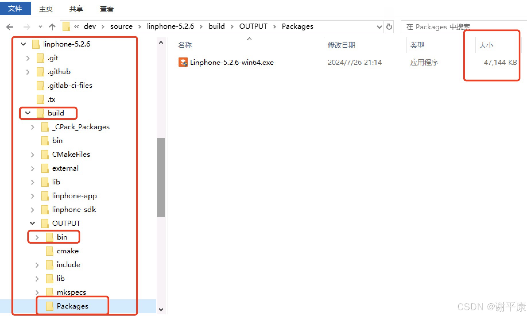Click the search Packages input field
The height and width of the screenshot is (316, 527).
[464, 27]
